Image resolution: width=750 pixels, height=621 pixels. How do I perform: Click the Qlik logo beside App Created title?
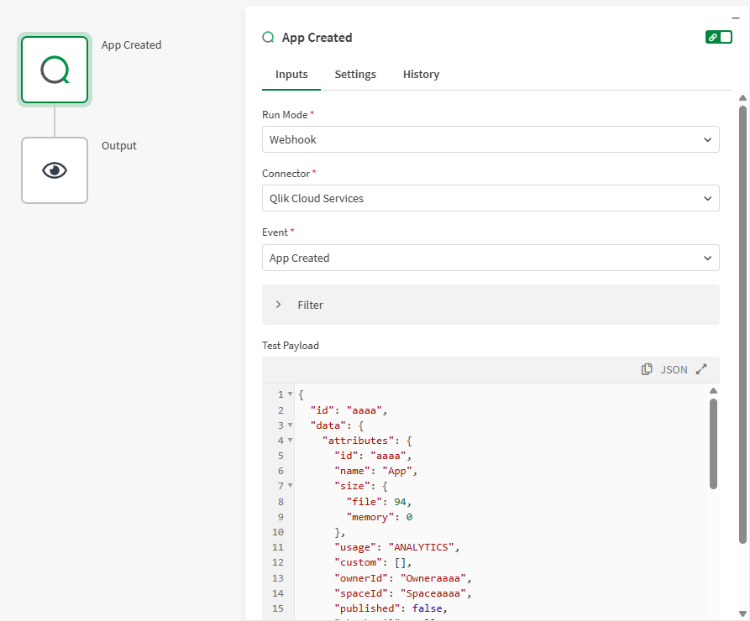(x=268, y=37)
